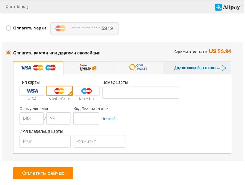Screen dimensions: 245x185
Task: Click the 'Имя' first name field
Action: click(45, 142)
